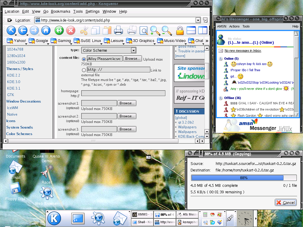Show more bookmarks with the chevron

pos(207,41)
